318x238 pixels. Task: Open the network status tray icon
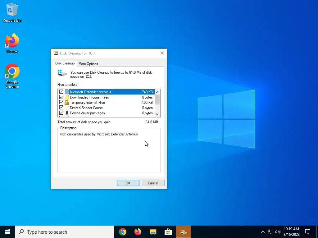pyautogui.click(x=270, y=232)
